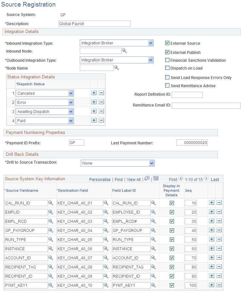Open the KEY_CHAR_40_02 Destination Field lookup
The height and width of the screenshot is (293, 243).
tap(106, 212)
